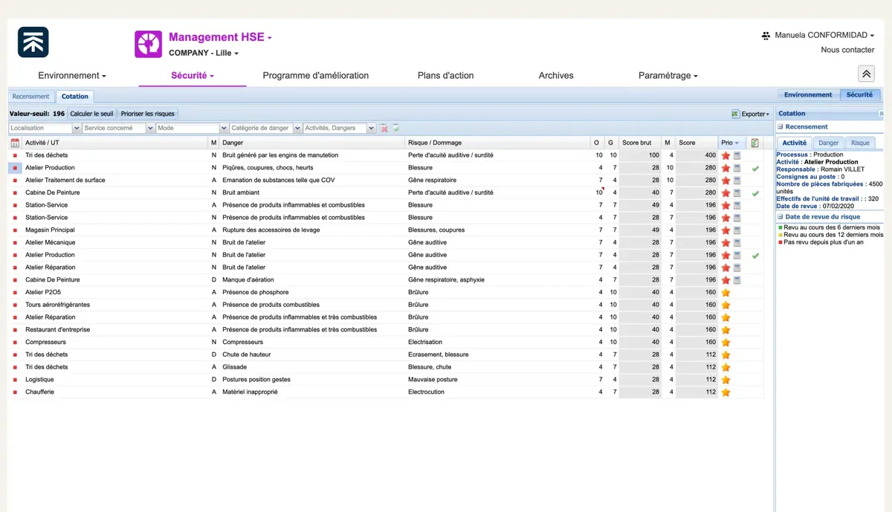
Task: Open the Catégorie de danger dropdown
Action: pos(297,129)
